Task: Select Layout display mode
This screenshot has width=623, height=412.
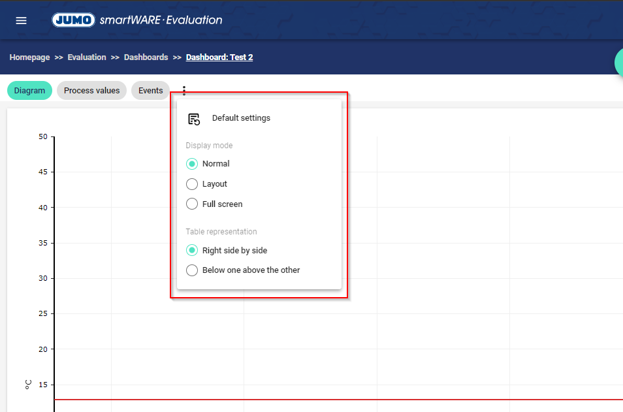Action: tap(192, 184)
